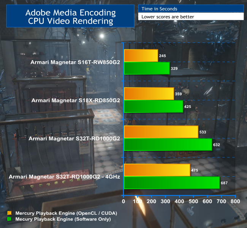Click the value label 687
247x228 pixels.
click(x=224, y=183)
